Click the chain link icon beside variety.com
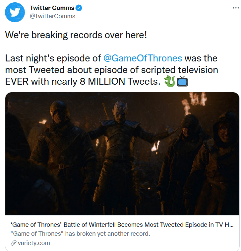 [x=14, y=243]
